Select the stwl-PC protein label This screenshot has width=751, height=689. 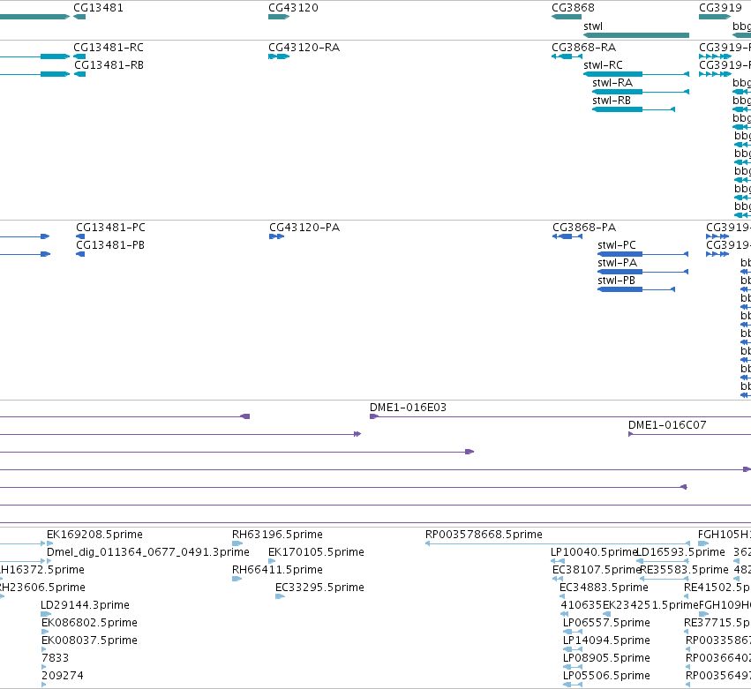pos(617,245)
